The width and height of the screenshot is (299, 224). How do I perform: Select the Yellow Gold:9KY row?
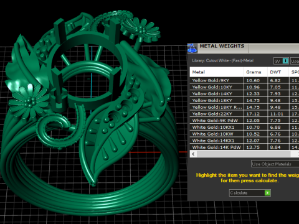coord(244,80)
